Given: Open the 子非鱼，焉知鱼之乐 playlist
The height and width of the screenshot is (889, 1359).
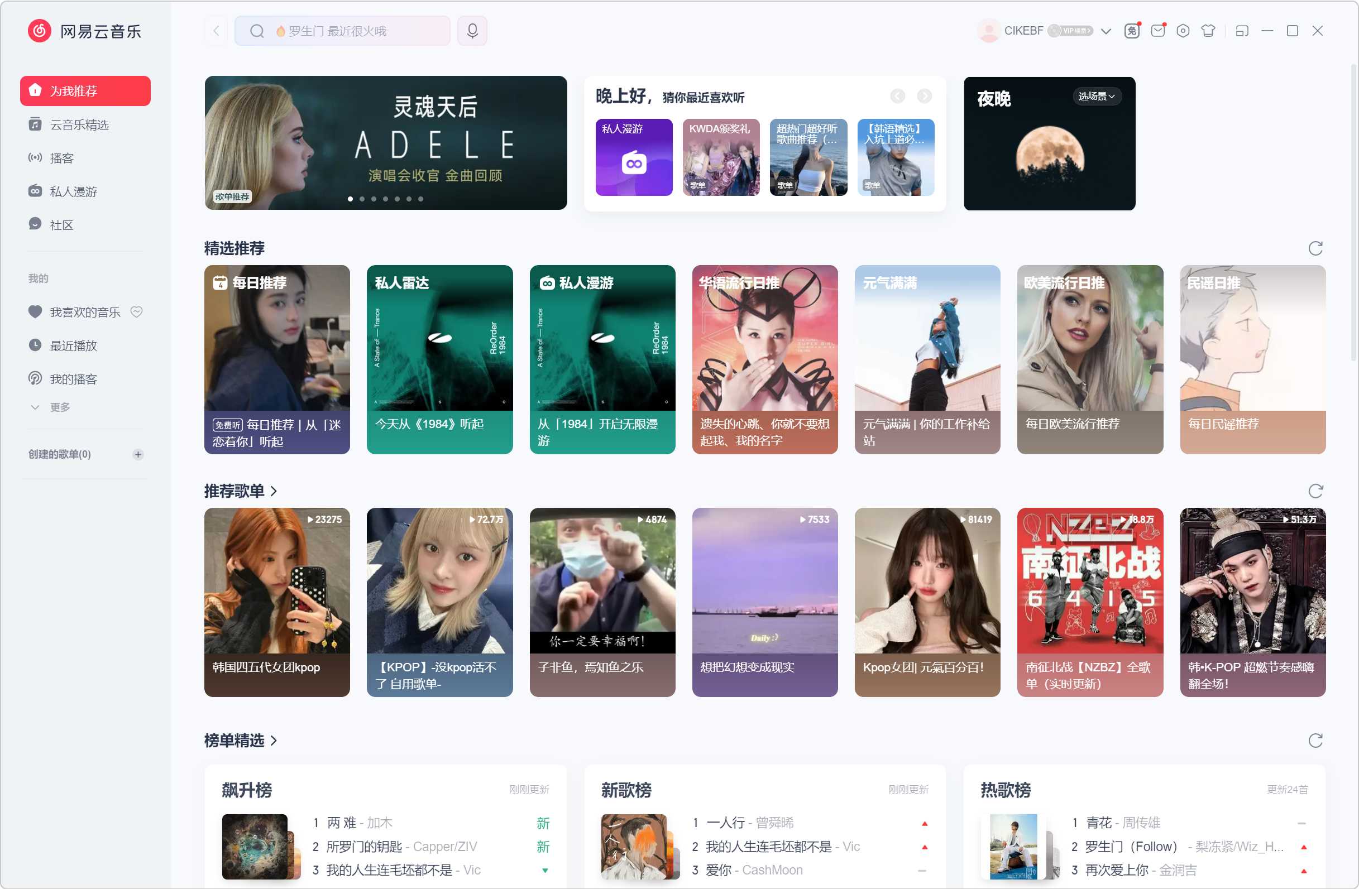Looking at the screenshot, I should point(602,602).
